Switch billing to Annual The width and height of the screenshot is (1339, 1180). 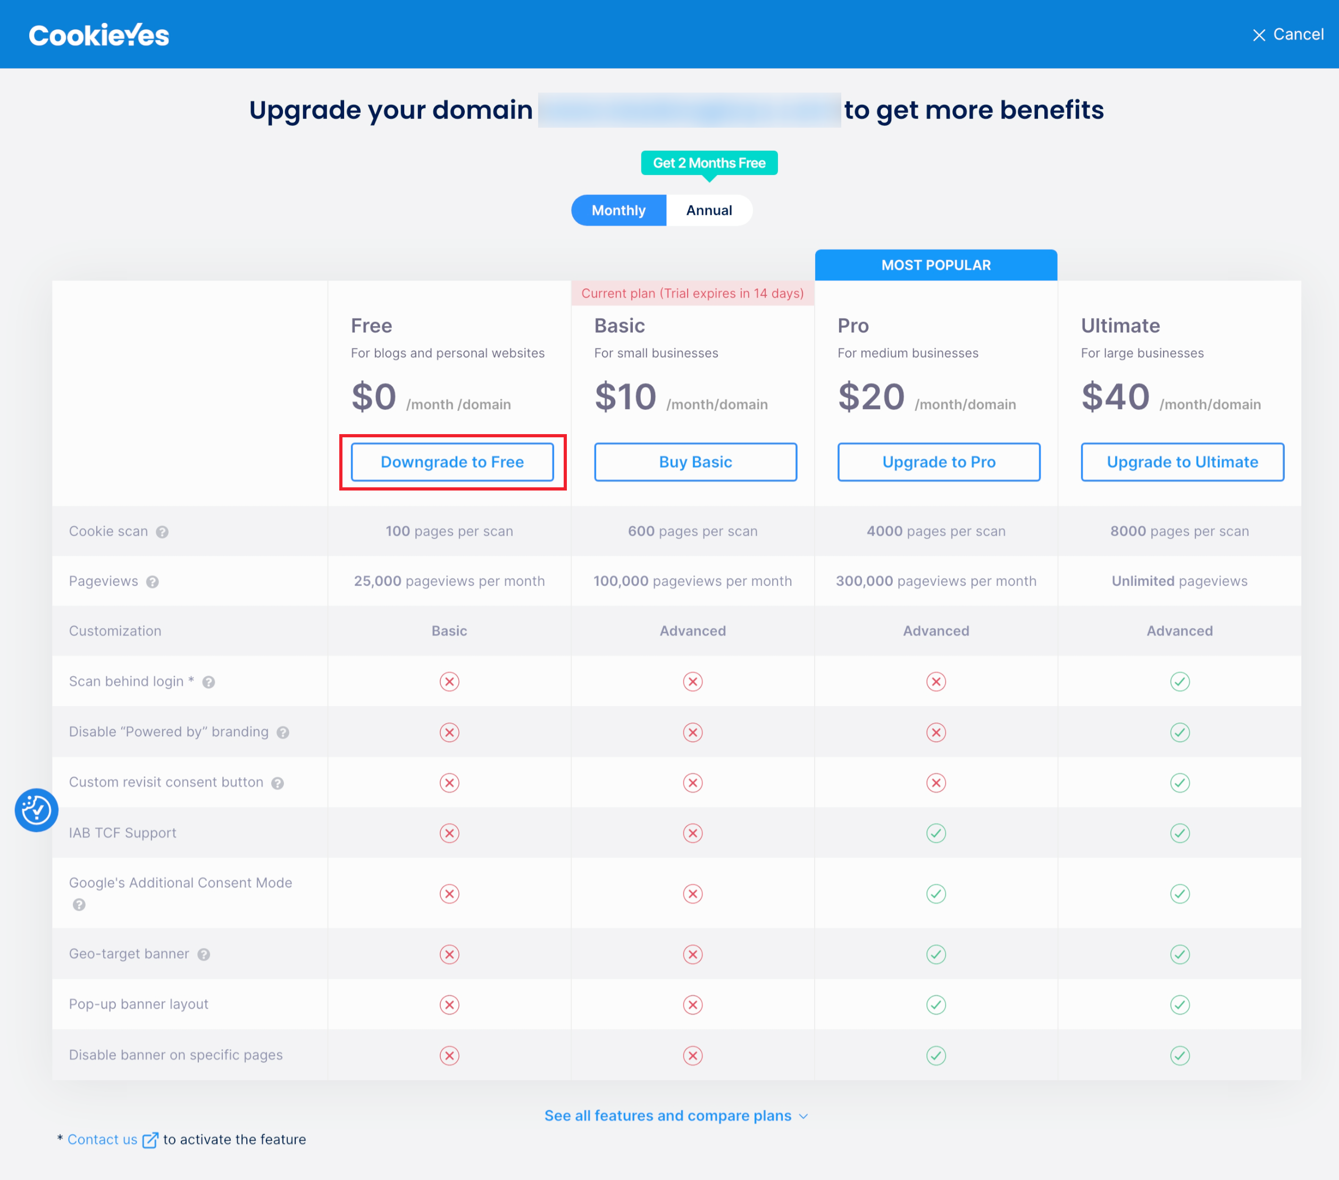coord(709,211)
